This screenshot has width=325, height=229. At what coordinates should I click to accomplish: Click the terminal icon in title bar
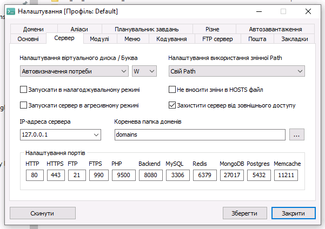(x=10, y=11)
